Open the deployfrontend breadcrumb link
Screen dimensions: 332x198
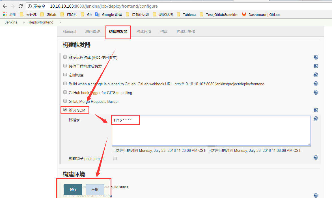(41, 22)
